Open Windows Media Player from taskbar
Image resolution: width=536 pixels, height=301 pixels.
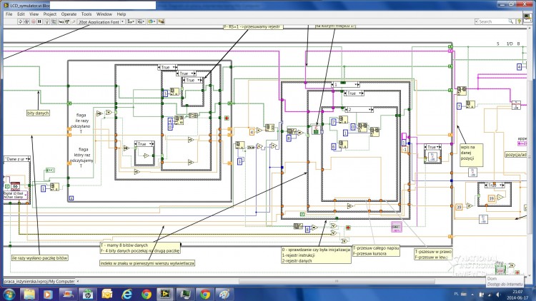tap(48, 294)
